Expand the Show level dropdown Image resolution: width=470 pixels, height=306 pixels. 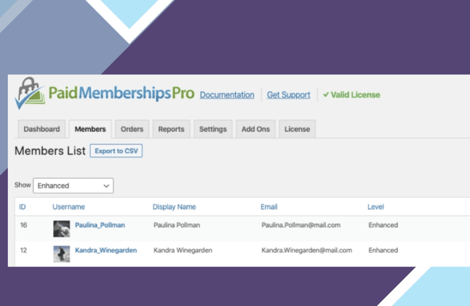point(73,186)
